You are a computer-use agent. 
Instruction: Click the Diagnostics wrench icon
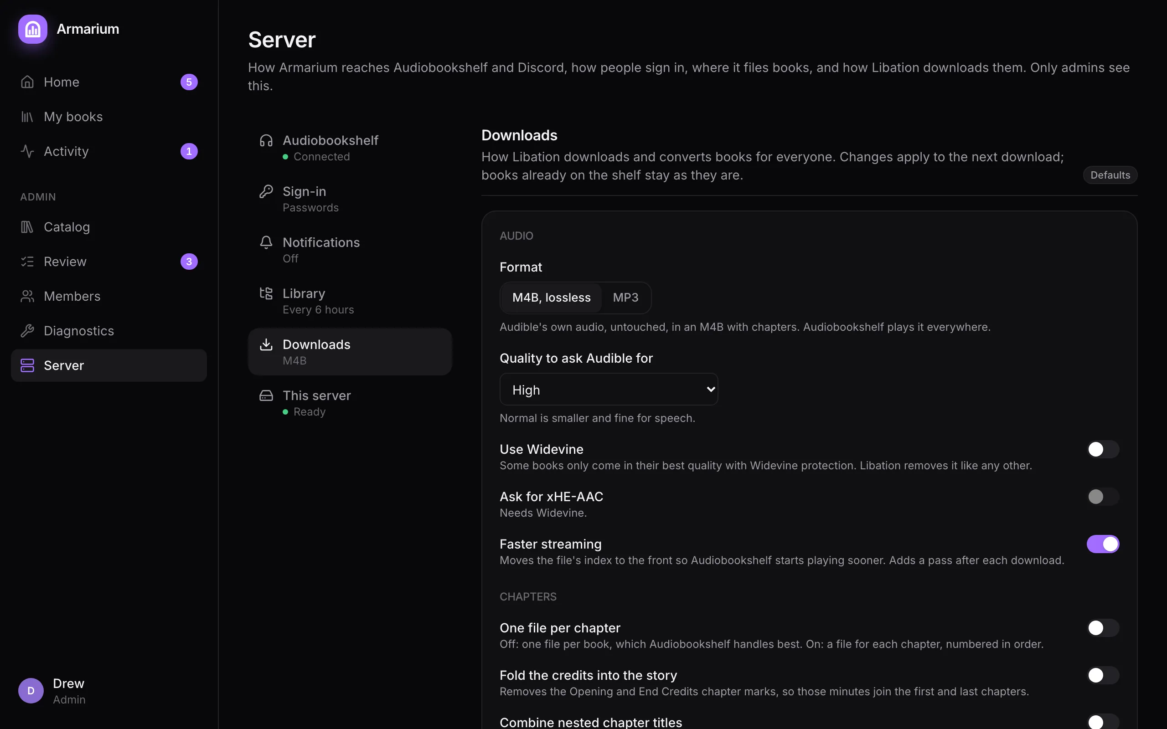27,331
